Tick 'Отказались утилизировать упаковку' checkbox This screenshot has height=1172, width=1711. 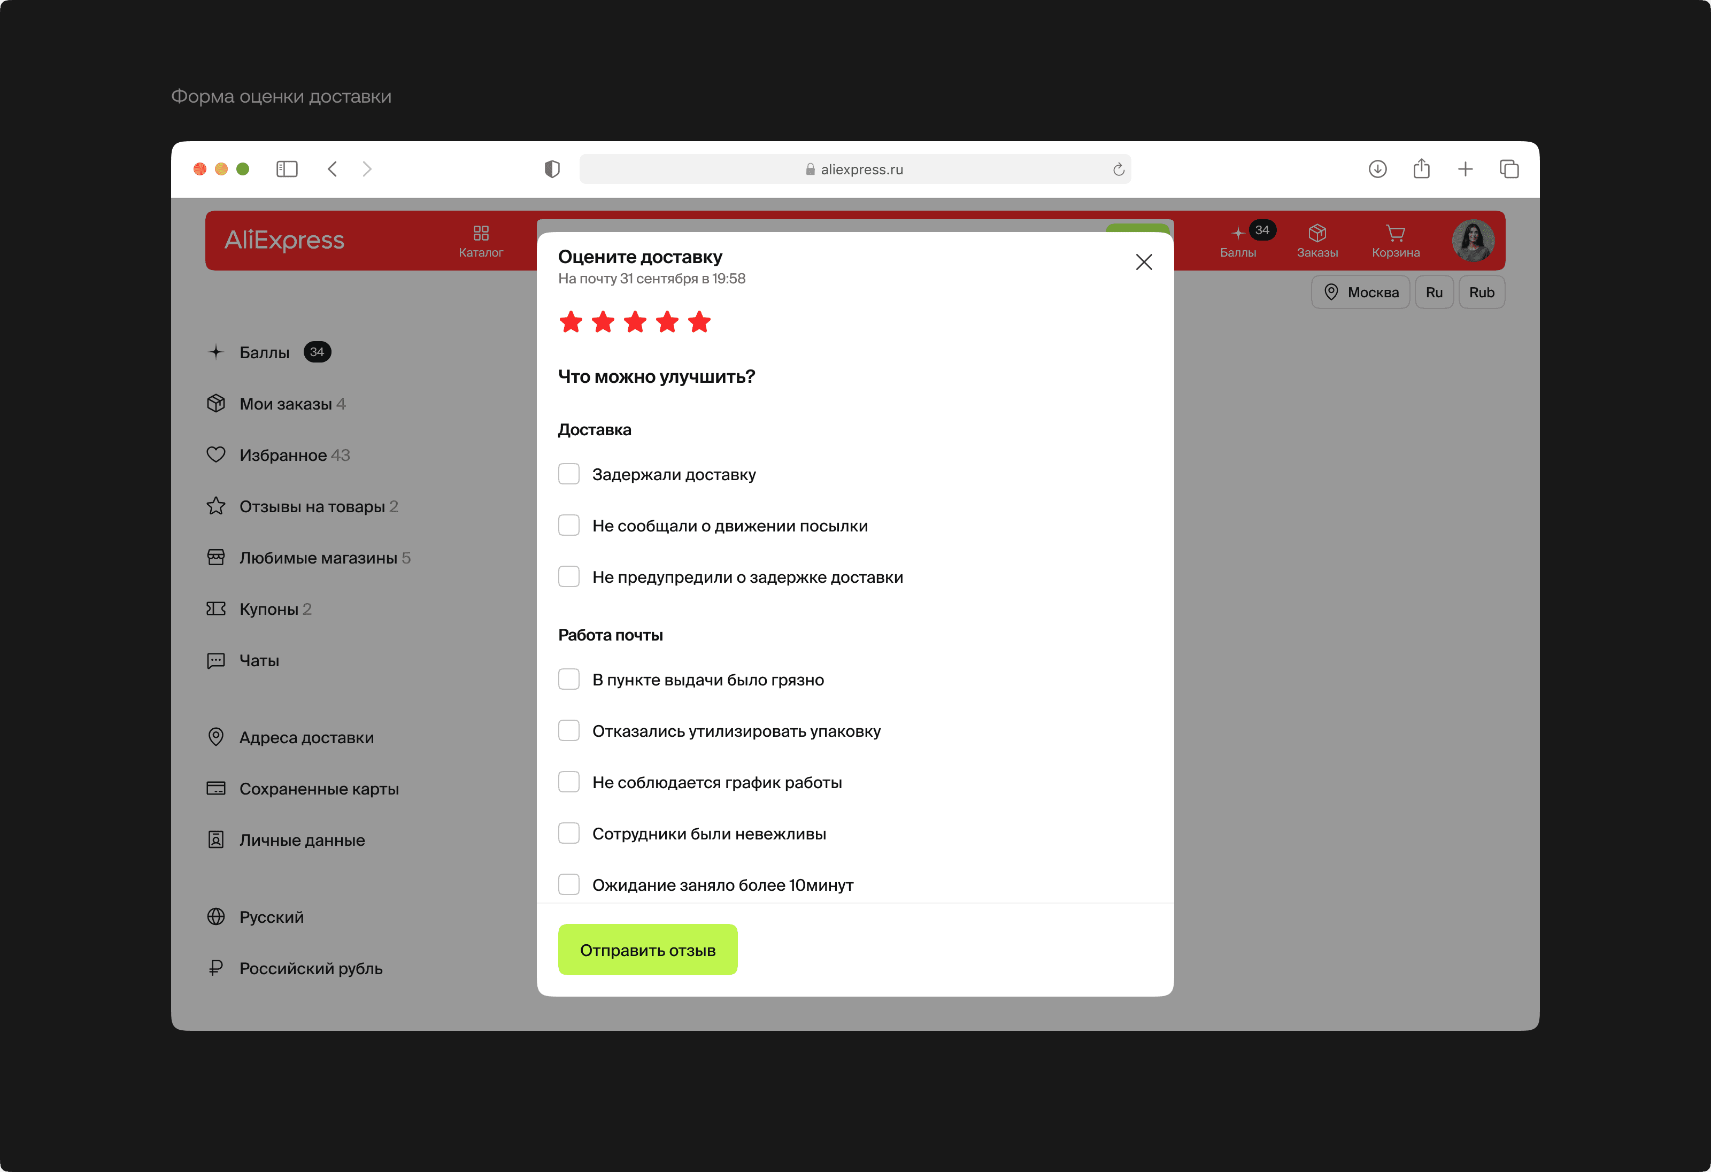[569, 731]
